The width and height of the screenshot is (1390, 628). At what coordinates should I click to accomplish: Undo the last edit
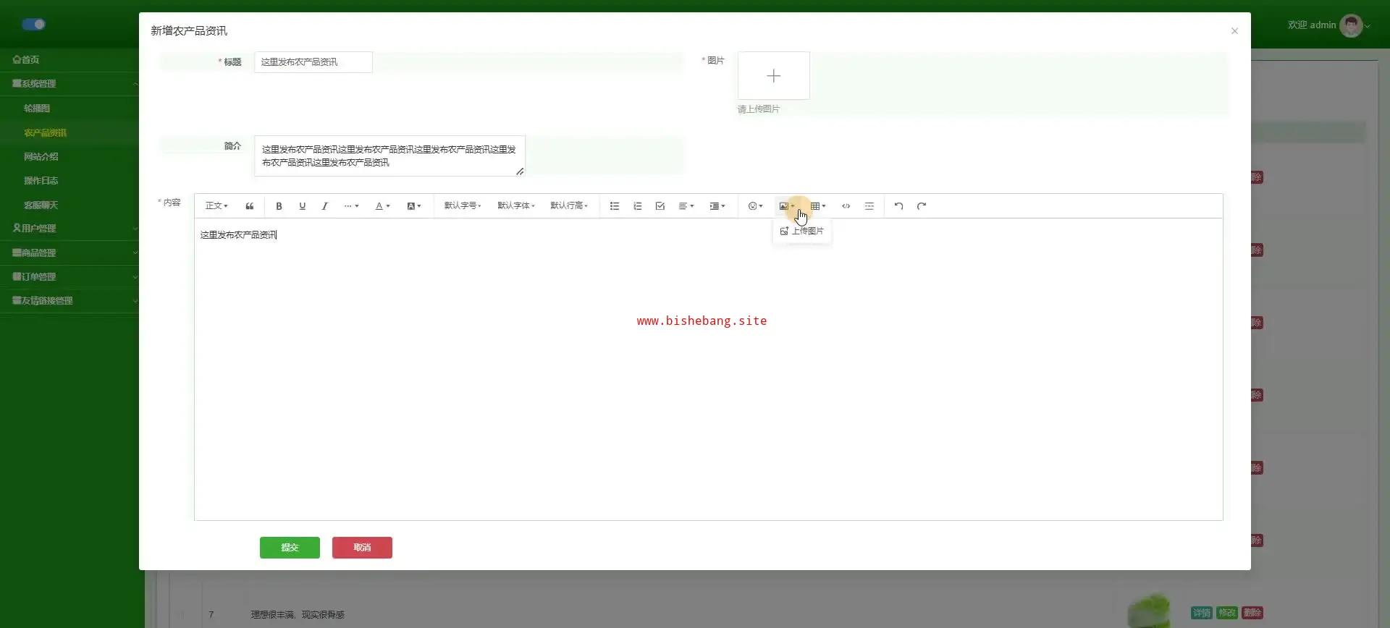[898, 206]
